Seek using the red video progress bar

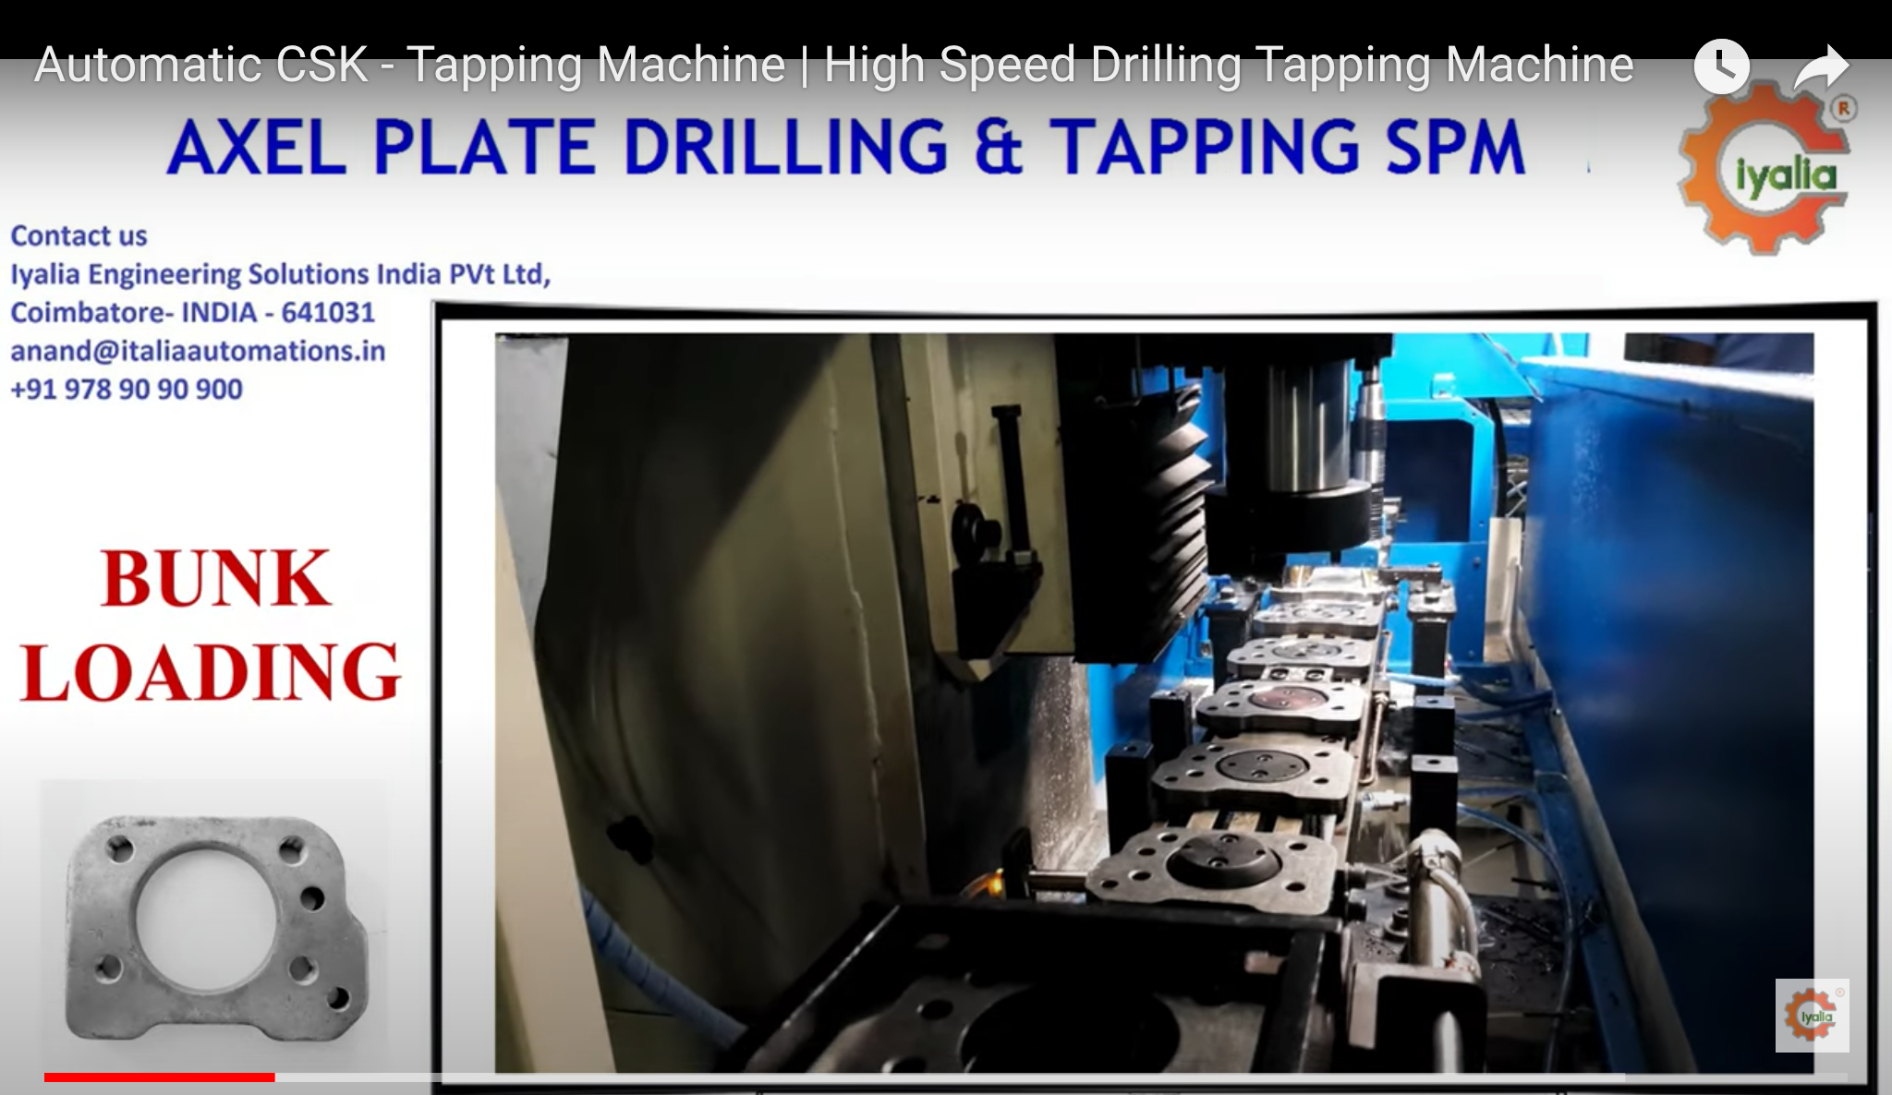pos(945,1077)
